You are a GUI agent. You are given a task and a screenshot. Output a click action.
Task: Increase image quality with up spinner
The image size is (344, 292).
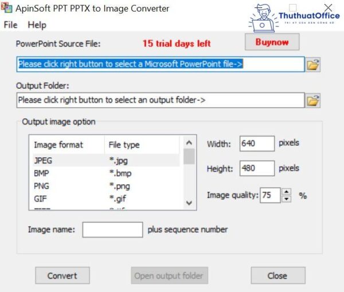coord(286,192)
